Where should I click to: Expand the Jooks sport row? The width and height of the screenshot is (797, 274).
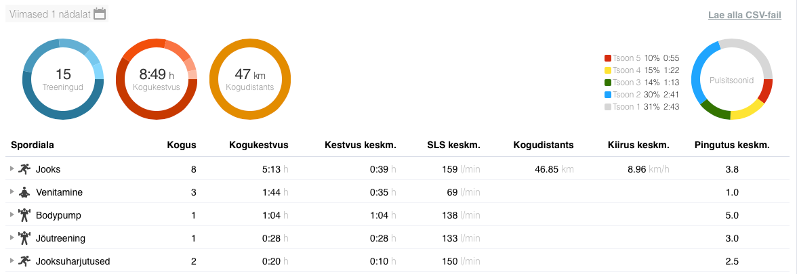click(12, 169)
